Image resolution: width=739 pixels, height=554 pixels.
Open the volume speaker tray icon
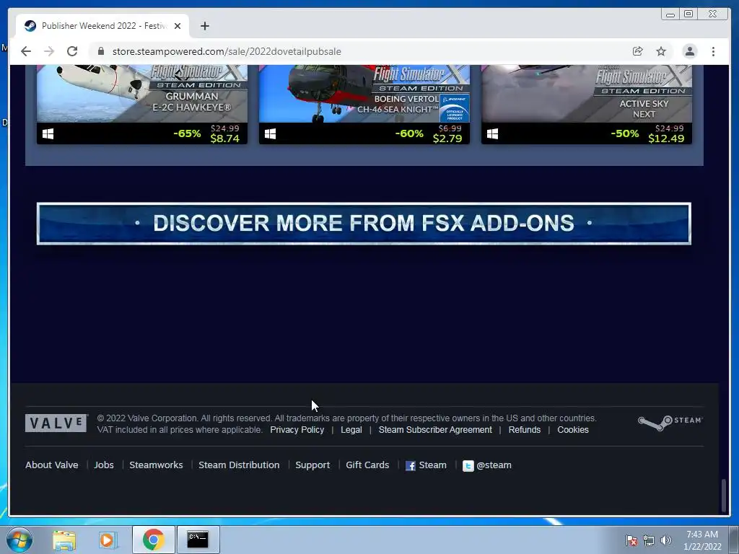click(666, 540)
